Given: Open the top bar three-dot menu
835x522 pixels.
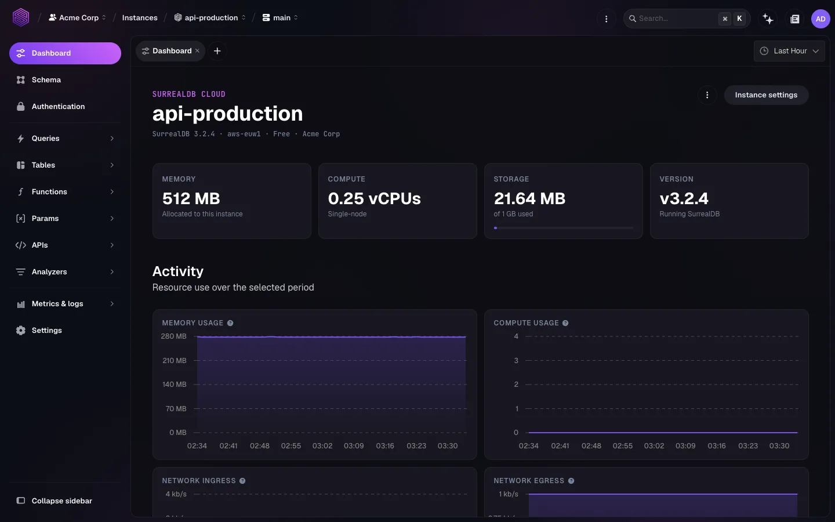Looking at the screenshot, I should (606, 19).
